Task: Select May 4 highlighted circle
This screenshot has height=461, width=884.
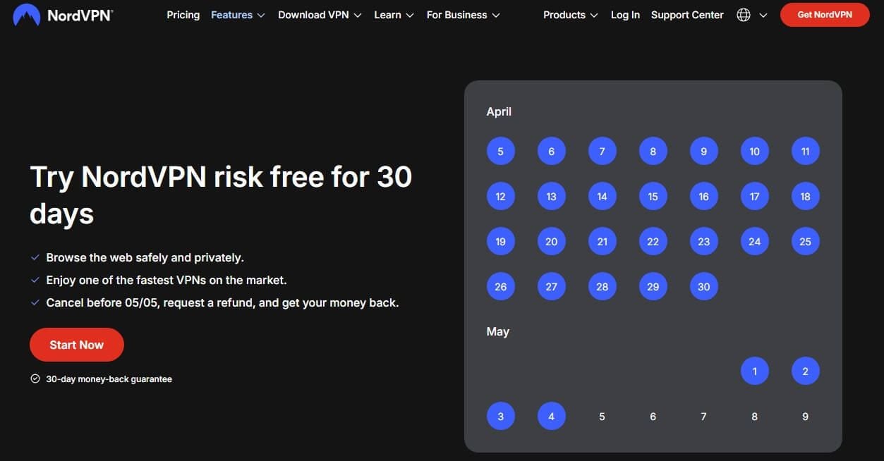Action: (x=551, y=417)
